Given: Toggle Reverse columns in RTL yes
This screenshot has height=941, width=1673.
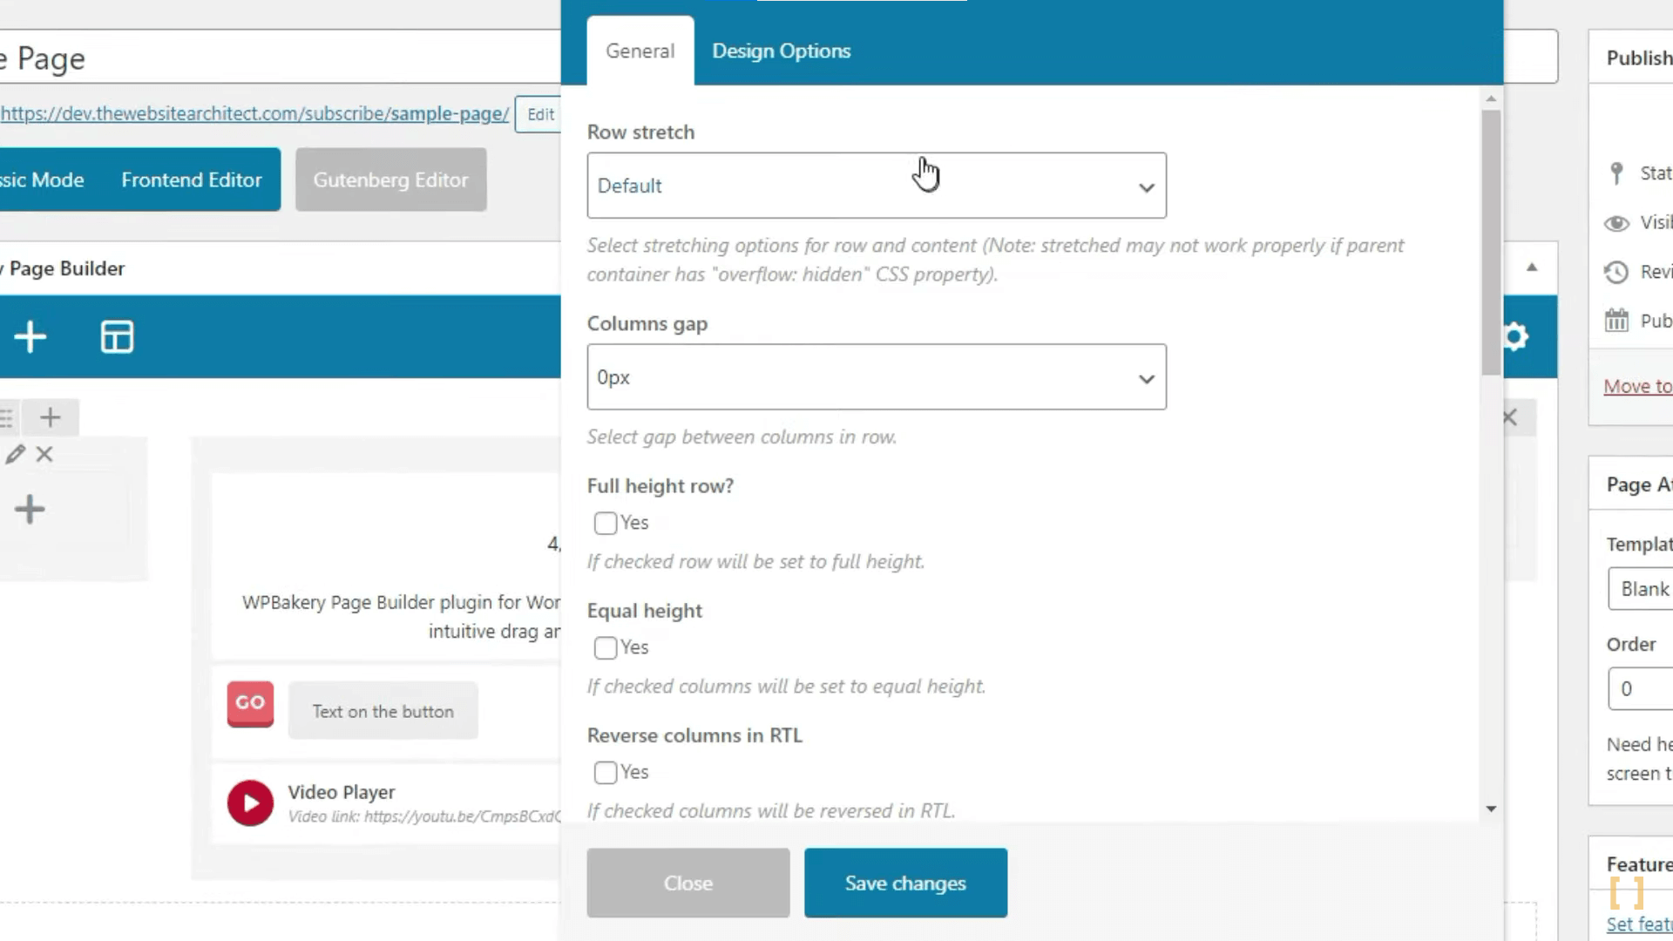Looking at the screenshot, I should pyautogui.click(x=606, y=772).
